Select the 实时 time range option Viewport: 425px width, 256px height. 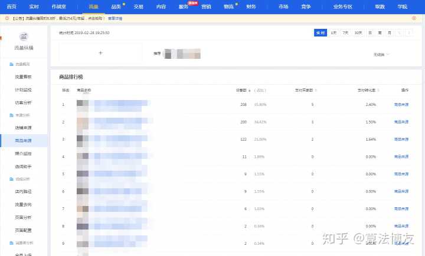coord(320,33)
